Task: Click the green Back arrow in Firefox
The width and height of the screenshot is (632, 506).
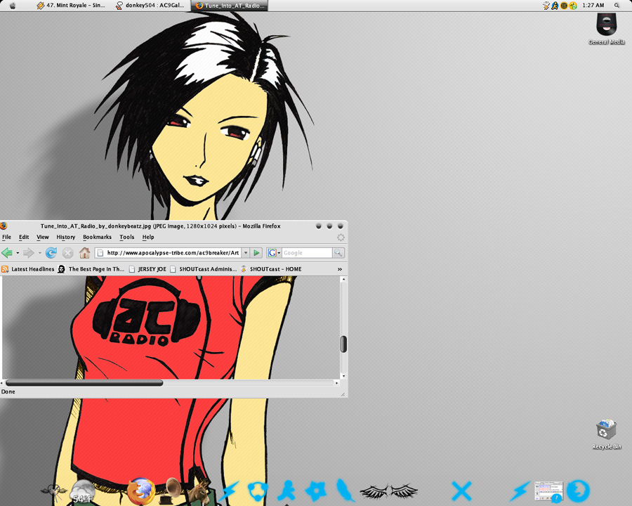Action: click(7, 253)
